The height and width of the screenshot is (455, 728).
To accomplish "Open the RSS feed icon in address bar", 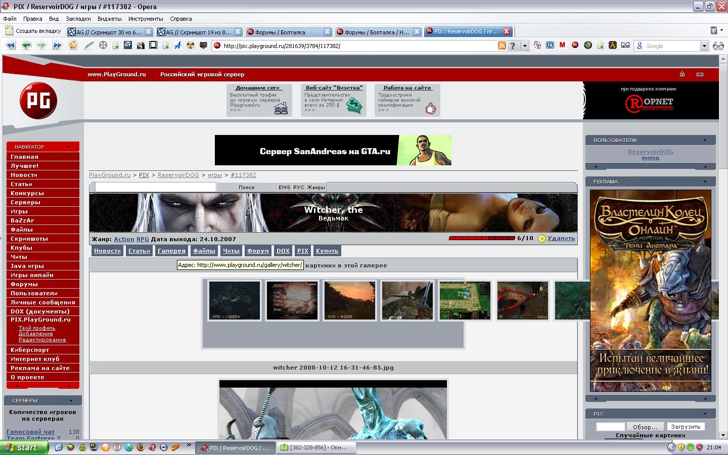I will 502,46.
